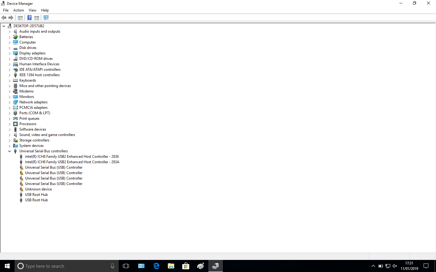Click the Forward arrow toolbar icon
The height and width of the screenshot is (272, 436).
pos(11,18)
